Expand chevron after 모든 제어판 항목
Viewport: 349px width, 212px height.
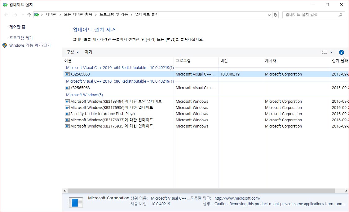tap(96, 15)
